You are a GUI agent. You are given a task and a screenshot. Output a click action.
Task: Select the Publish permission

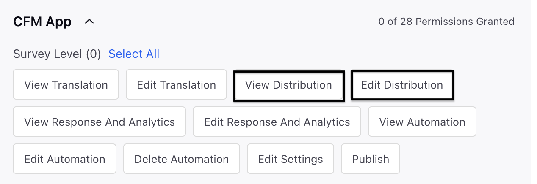point(371,159)
